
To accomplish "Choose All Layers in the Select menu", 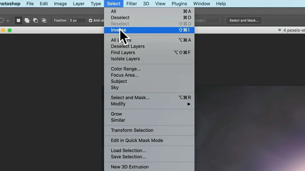I will point(149,40).
